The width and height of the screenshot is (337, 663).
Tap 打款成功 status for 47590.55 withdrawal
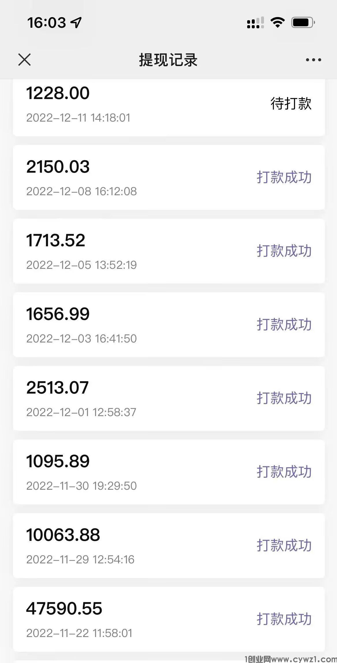coord(284,619)
